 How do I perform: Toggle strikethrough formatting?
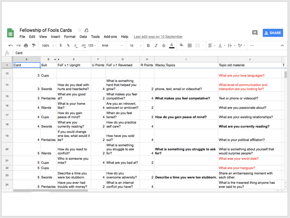point(164,46)
